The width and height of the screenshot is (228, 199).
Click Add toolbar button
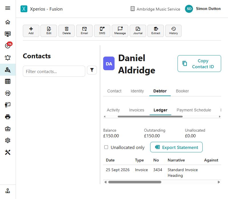(x=31, y=31)
